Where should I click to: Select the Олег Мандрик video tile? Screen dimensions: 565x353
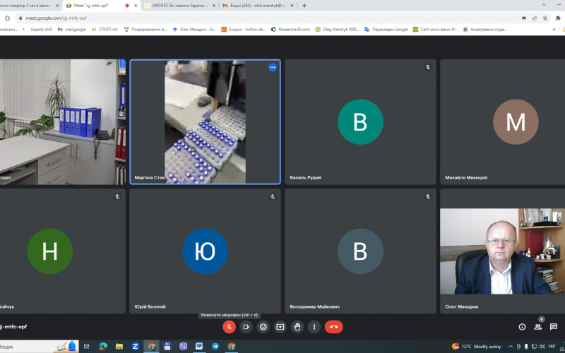502,251
